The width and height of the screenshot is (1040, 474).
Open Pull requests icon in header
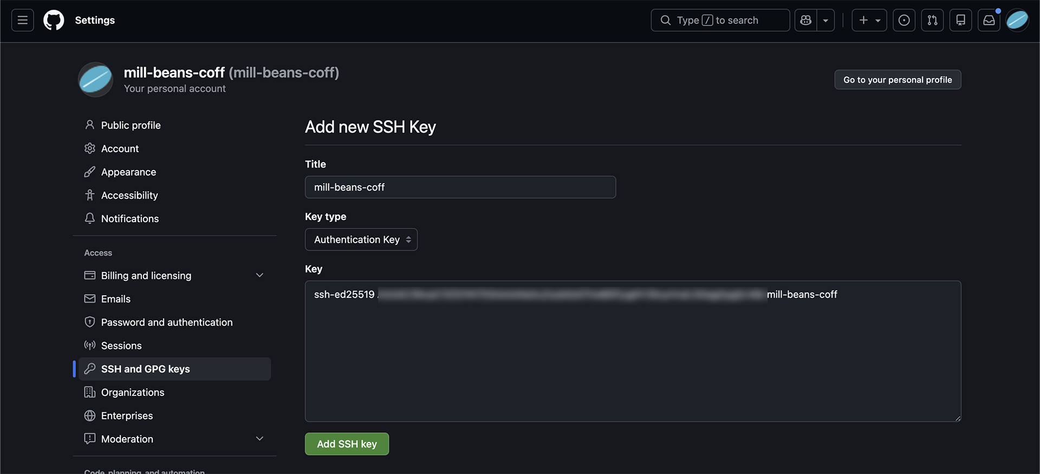[932, 20]
